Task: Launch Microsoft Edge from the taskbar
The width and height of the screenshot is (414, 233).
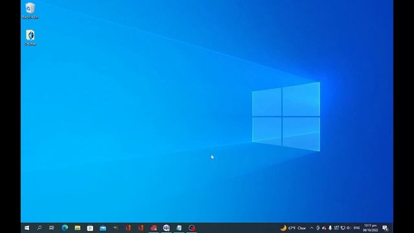Action: (x=65, y=228)
